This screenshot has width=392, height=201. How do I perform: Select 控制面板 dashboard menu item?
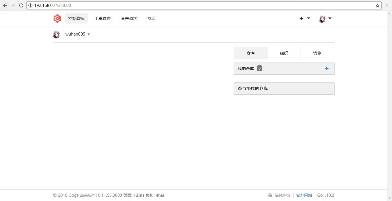[x=76, y=18]
